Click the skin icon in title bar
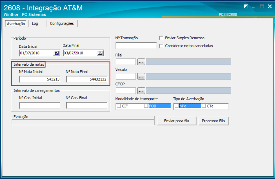The height and width of the screenshot is (179, 275). [246, 7]
